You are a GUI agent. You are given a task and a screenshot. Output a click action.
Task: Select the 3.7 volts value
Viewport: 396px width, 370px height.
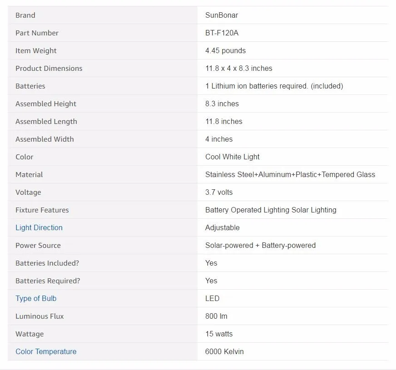[x=219, y=192]
